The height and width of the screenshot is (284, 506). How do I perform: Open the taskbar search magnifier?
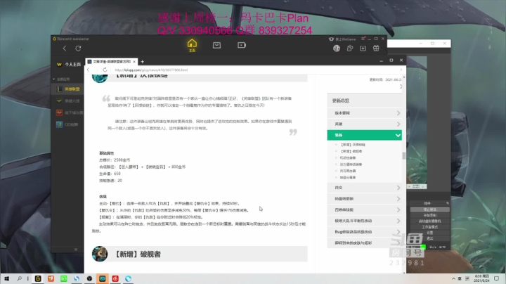[x=20, y=278]
